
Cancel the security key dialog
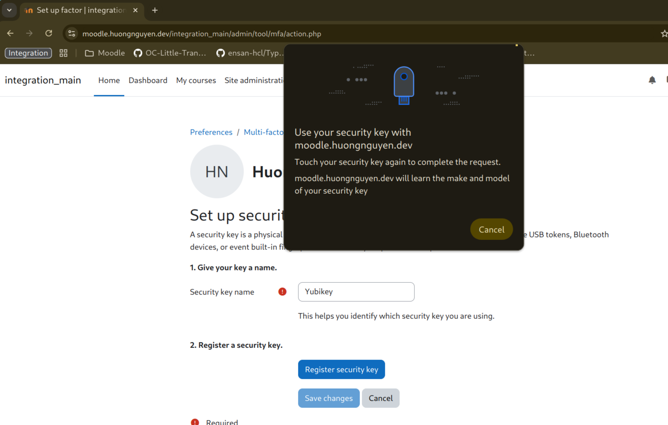point(491,230)
